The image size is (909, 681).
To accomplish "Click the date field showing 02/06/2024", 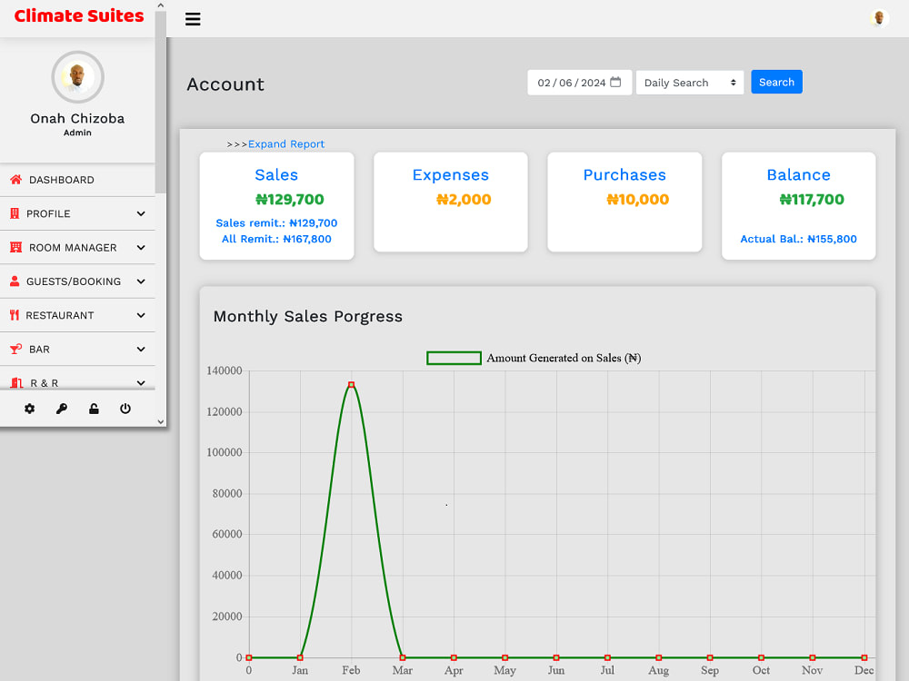I will pos(580,83).
